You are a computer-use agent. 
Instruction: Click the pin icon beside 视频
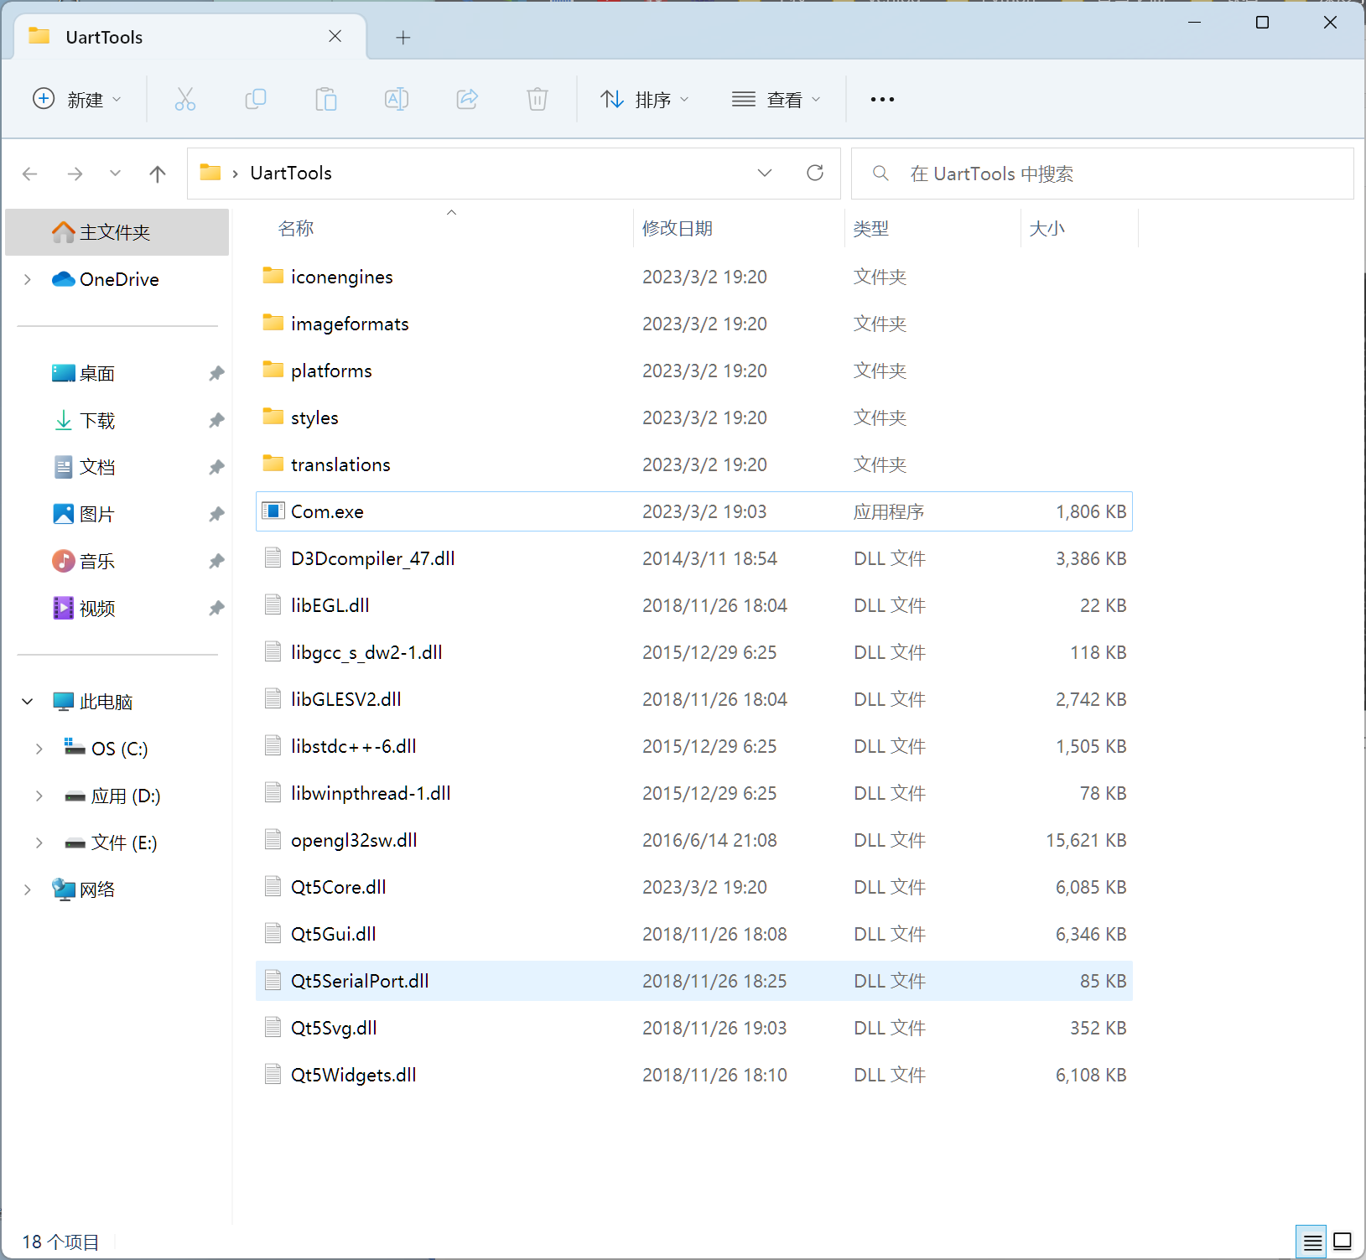(x=216, y=608)
